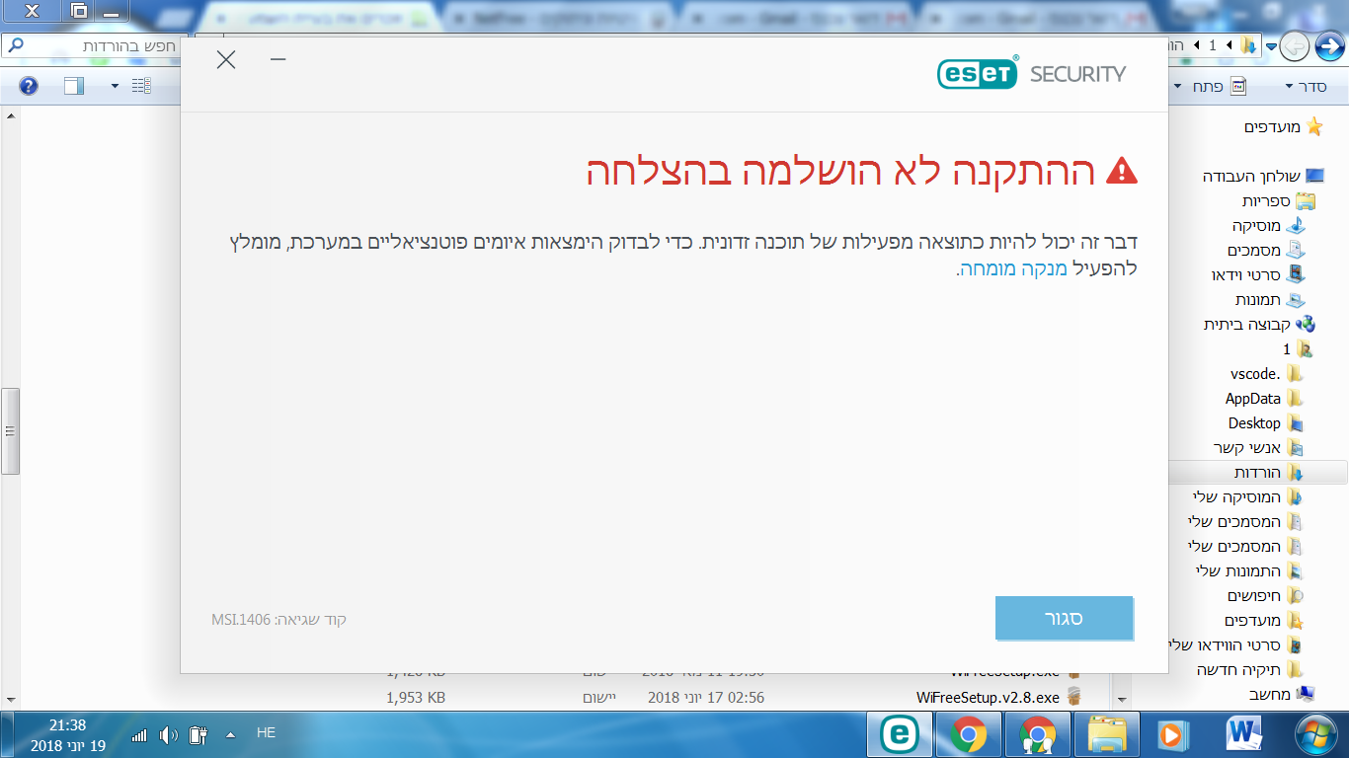Open the Chrome taskbar icon with profile badge
This screenshot has width=1349, height=758.
[x=1038, y=733]
